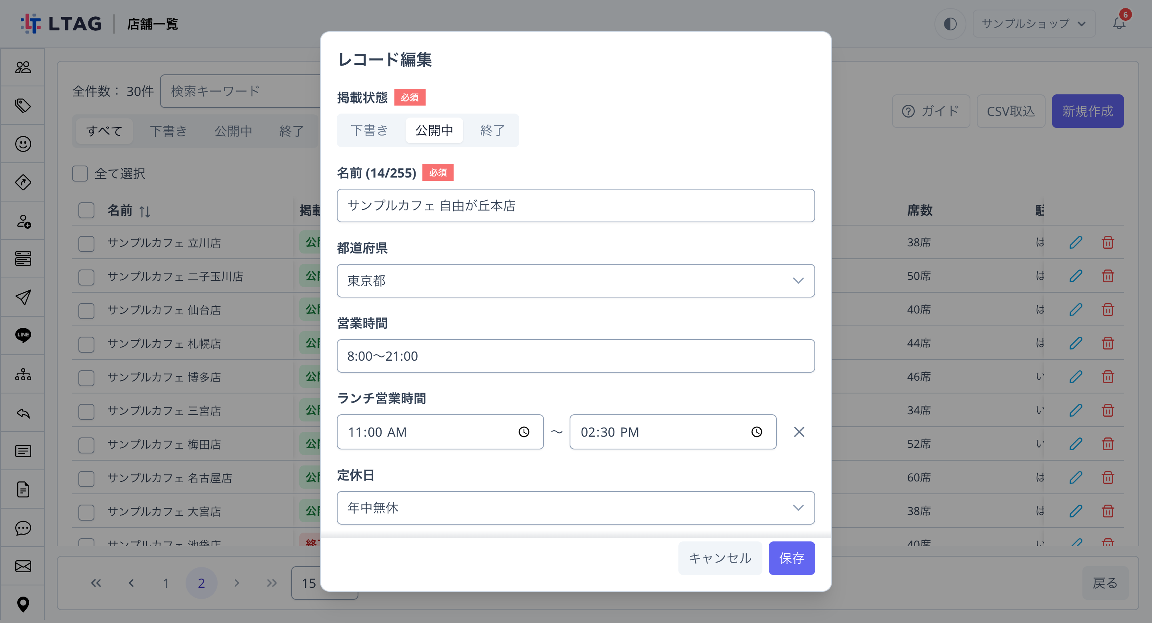This screenshot has width=1152, height=623.
Task: Click the 保存 button
Action: click(x=792, y=558)
